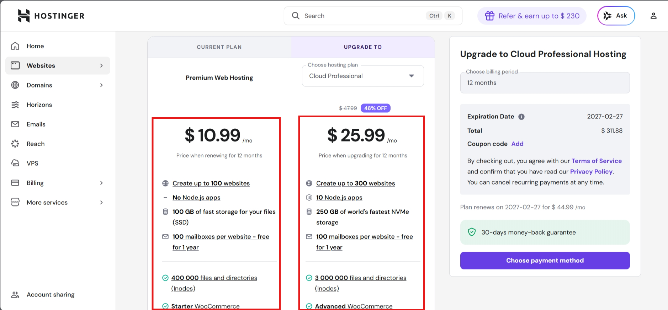Expand the Websites sidebar chevron
Screen dimensions: 668x310
coord(101,65)
